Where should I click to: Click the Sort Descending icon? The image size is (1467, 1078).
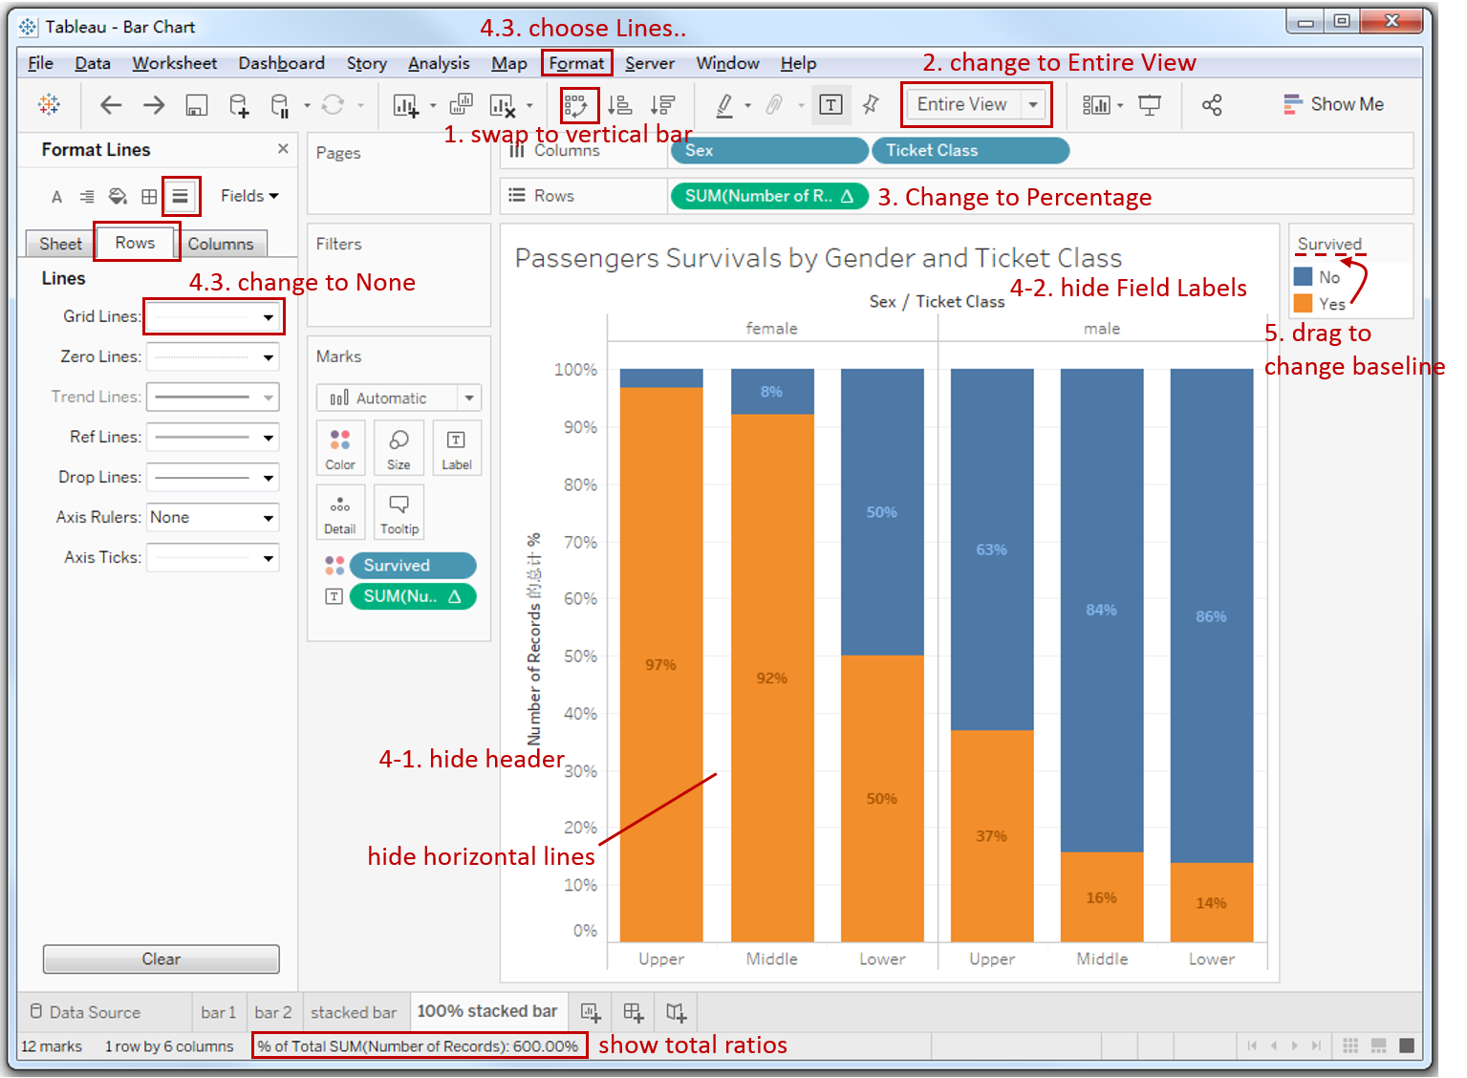(663, 105)
